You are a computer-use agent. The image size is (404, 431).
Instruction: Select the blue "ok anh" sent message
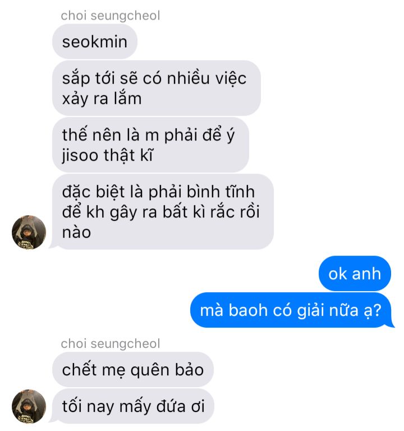(x=355, y=274)
